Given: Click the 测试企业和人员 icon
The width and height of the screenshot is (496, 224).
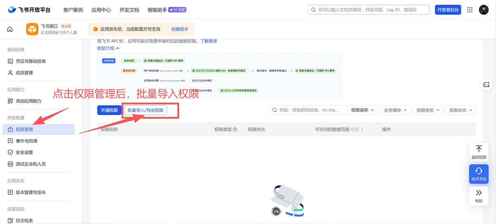Looking at the screenshot, I should 11,164.
